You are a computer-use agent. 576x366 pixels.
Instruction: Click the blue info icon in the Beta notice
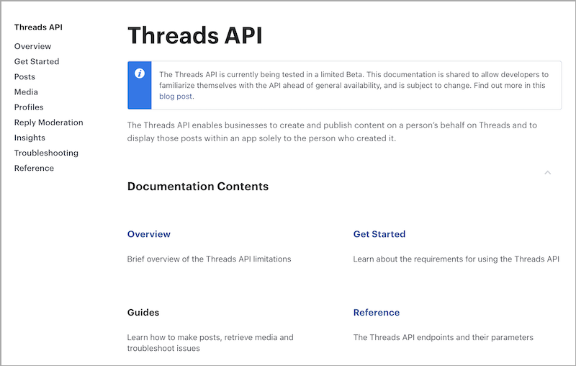(x=139, y=73)
